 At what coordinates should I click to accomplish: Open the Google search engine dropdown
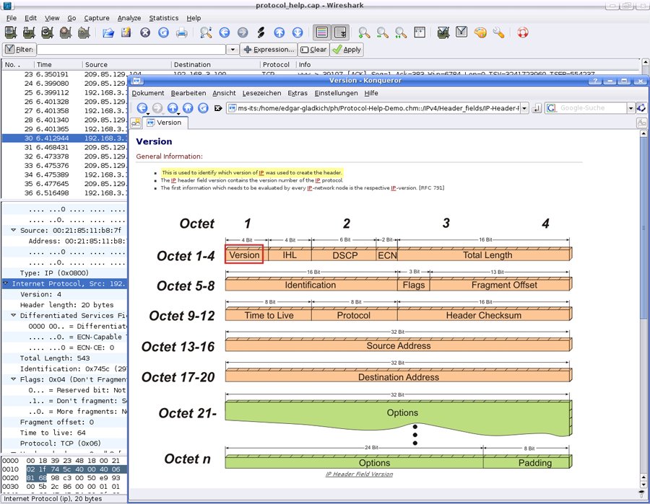point(631,108)
